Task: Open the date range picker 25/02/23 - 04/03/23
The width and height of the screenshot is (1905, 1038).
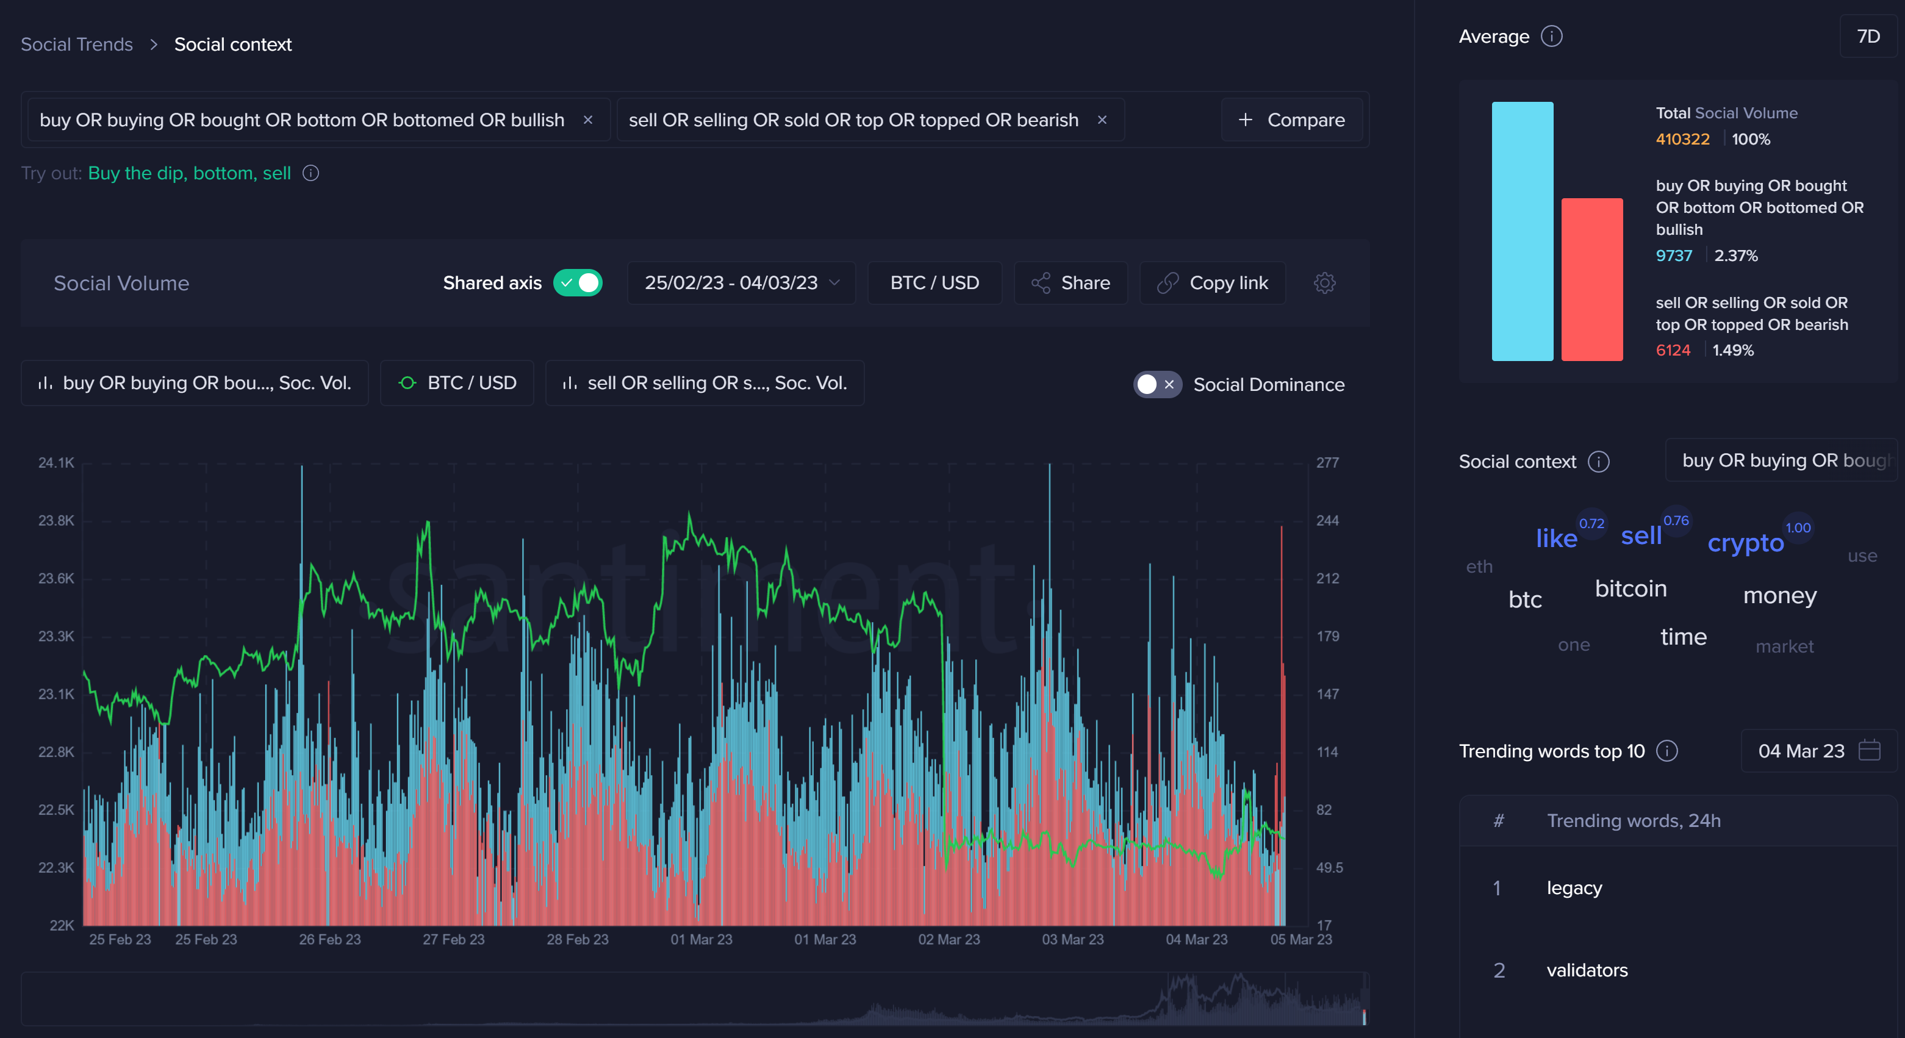Action: (x=743, y=282)
